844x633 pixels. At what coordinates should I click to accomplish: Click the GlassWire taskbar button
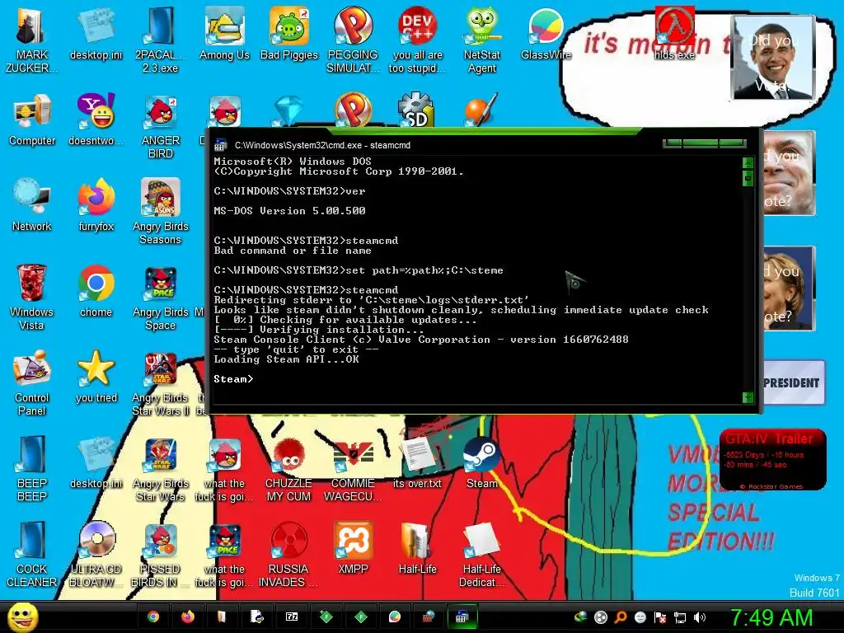coord(395,617)
